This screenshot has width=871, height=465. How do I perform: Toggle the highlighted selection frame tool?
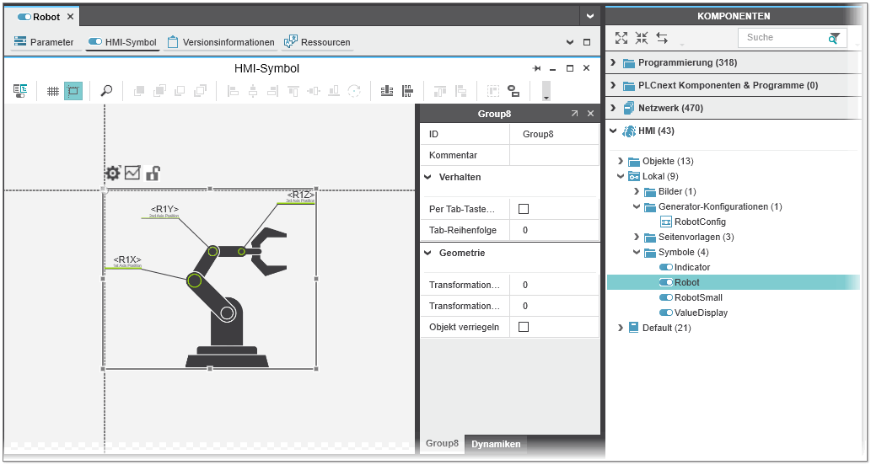point(73,91)
